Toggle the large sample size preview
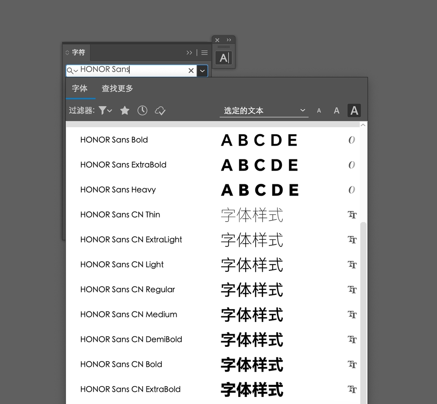The height and width of the screenshot is (404, 437). pyautogui.click(x=354, y=110)
